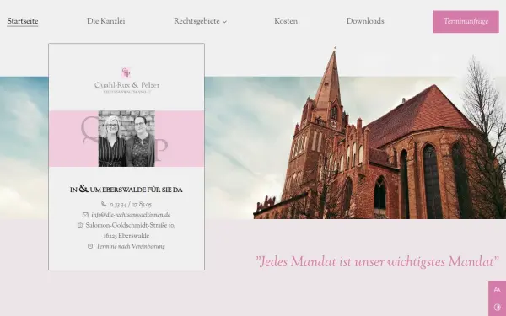Click the phone icon next to number
The image size is (506, 316).
click(x=104, y=205)
